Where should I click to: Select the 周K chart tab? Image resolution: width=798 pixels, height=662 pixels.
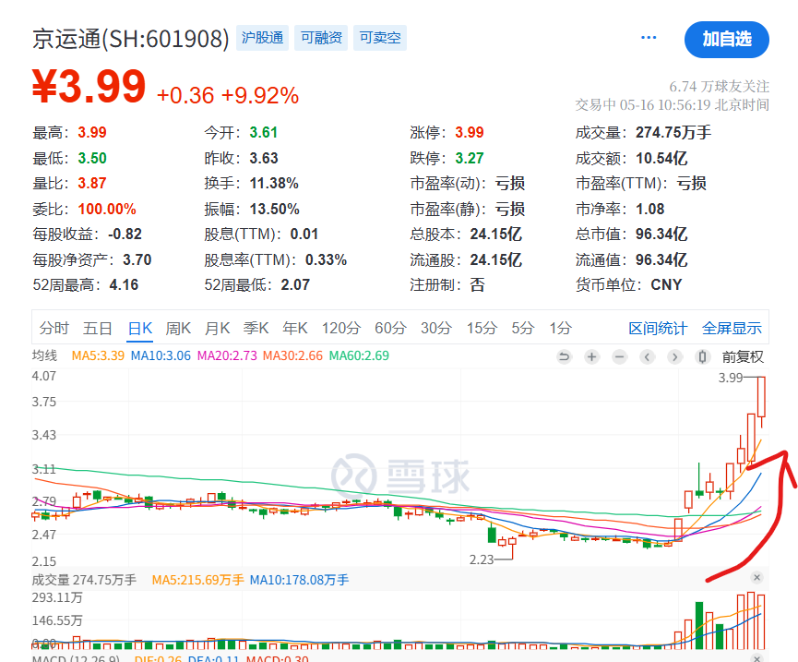[178, 328]
